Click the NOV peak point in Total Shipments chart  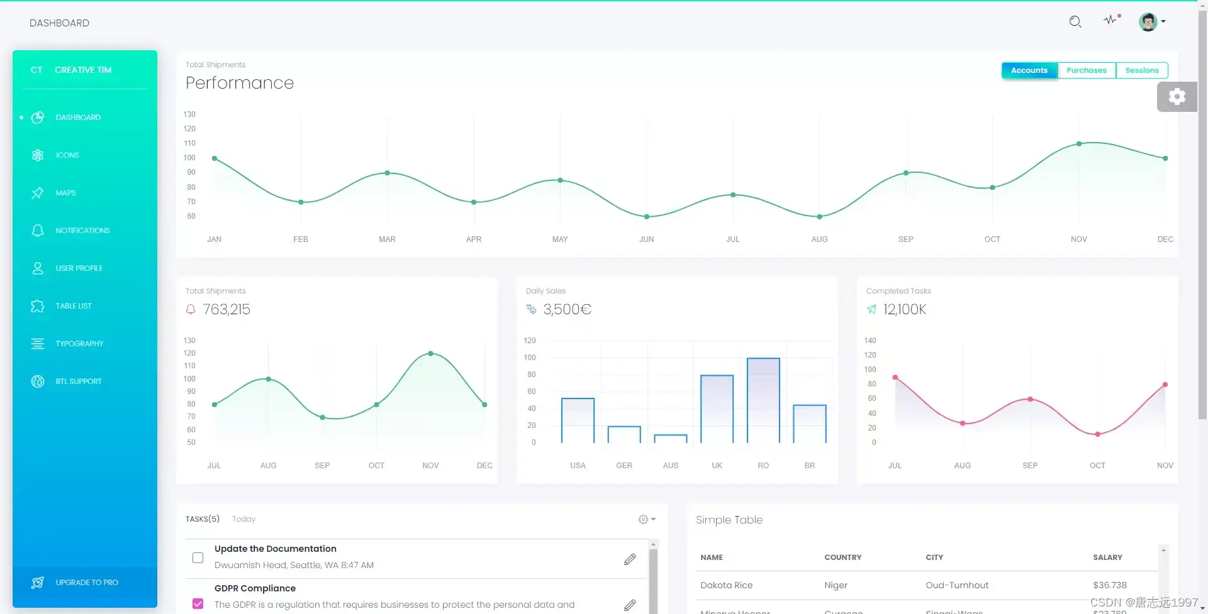(430, 354)
